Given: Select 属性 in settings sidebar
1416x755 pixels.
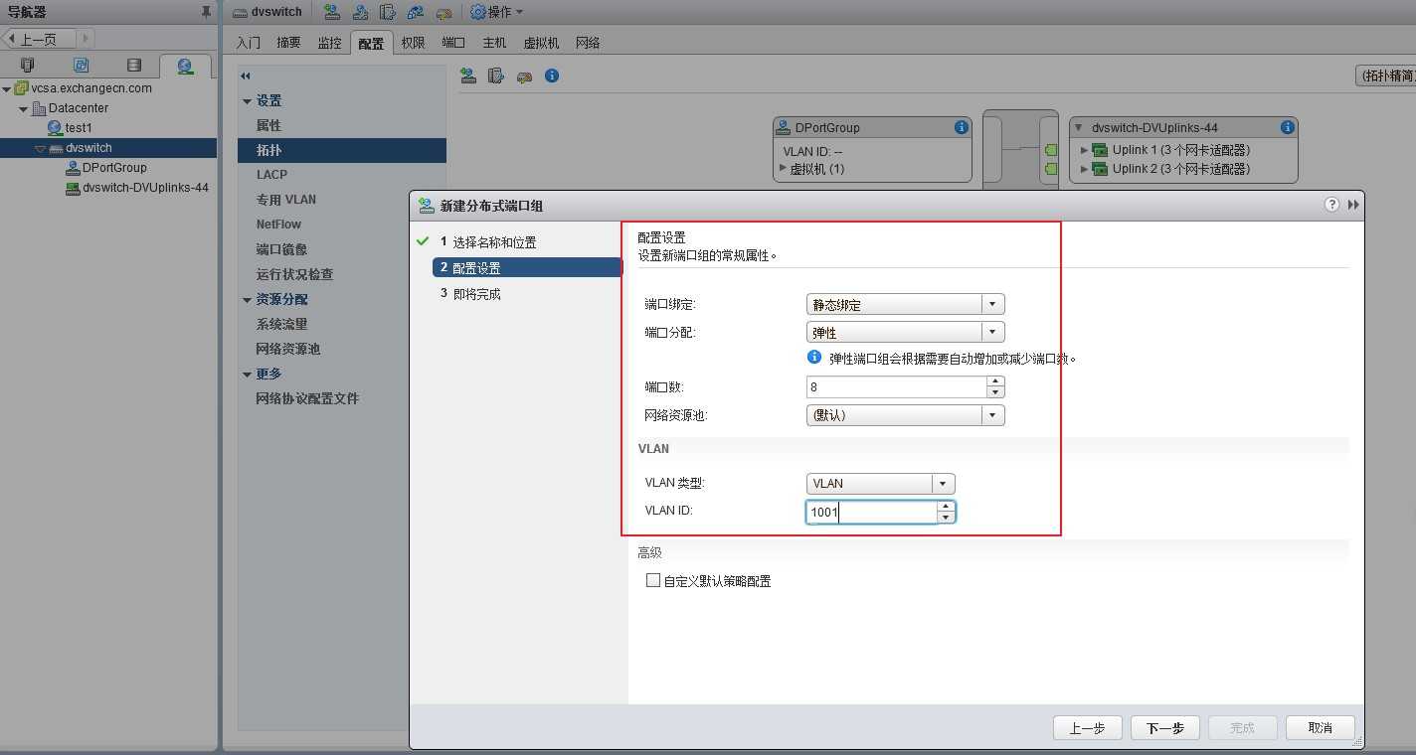Looking at the screenshot, I should click(x=268, y=125).
